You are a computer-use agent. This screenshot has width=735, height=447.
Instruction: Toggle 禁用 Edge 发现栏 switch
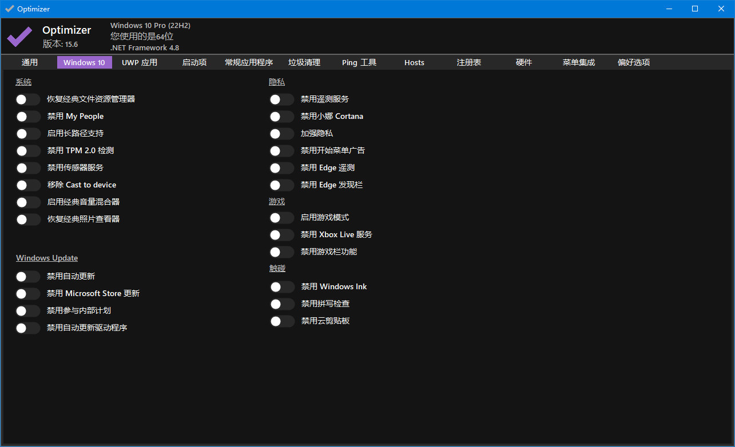pyautogui.click(x=282, y=185)
